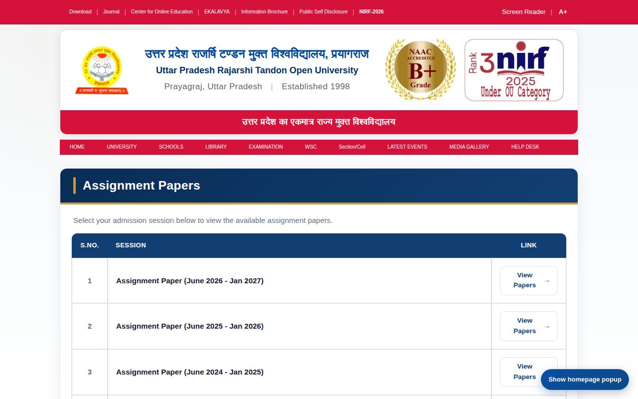
Task: Open the HELP DESK menu
Action: [x=525, y=147]
